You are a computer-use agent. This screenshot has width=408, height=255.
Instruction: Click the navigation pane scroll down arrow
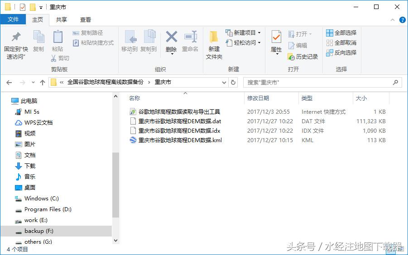115,241
